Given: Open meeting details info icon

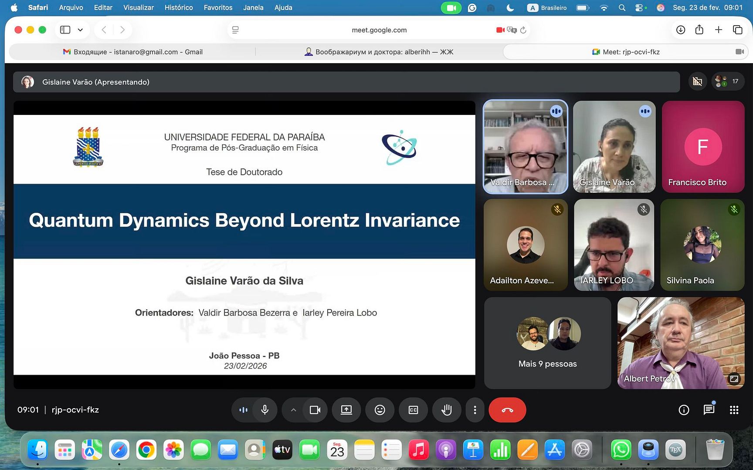Looking at the screenshot, I should click(x=684, y=410).
